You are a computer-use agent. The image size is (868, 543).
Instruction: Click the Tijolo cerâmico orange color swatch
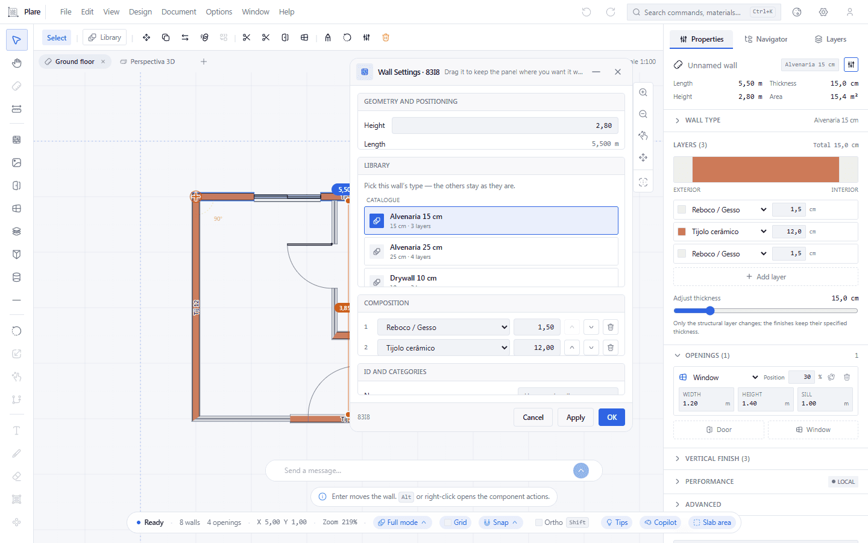(682, 232)
